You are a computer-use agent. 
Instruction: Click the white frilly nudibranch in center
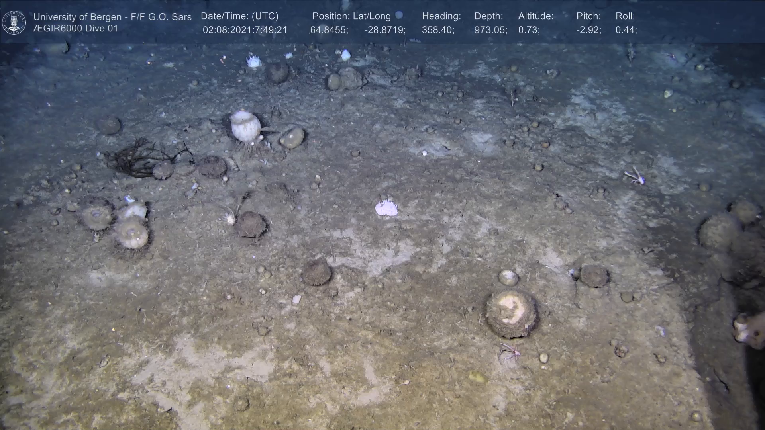click(386, 208)
